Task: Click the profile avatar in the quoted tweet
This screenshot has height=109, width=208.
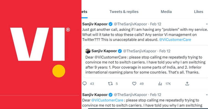Action: click(88, 51)
